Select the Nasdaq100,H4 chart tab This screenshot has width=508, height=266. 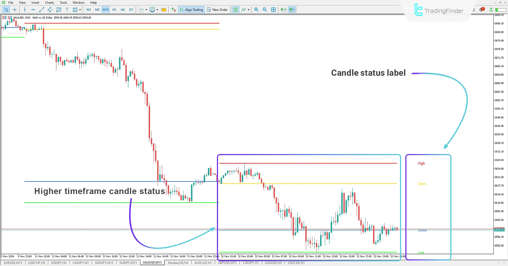point(178,263)
